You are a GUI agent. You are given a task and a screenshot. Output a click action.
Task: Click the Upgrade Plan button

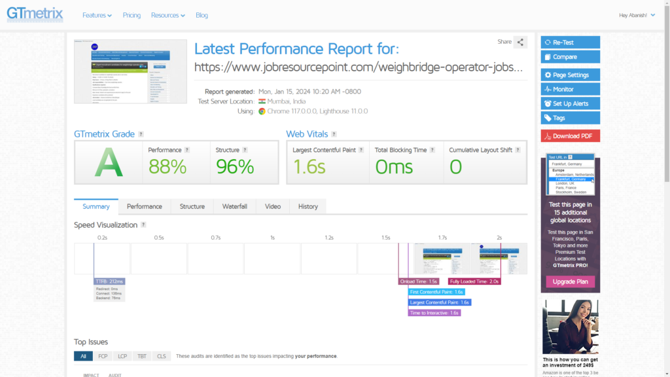[570, 281]
